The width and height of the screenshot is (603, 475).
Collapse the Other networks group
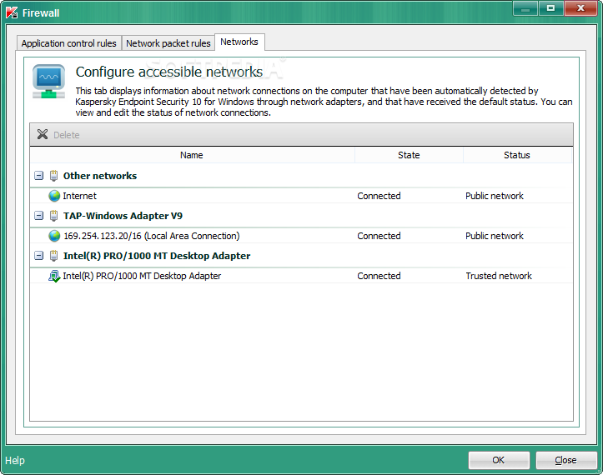(x=39, y=176)
